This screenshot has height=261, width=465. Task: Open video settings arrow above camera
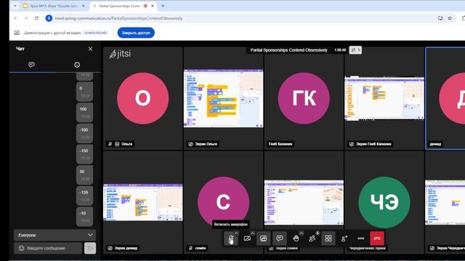[x=252, y=233]
